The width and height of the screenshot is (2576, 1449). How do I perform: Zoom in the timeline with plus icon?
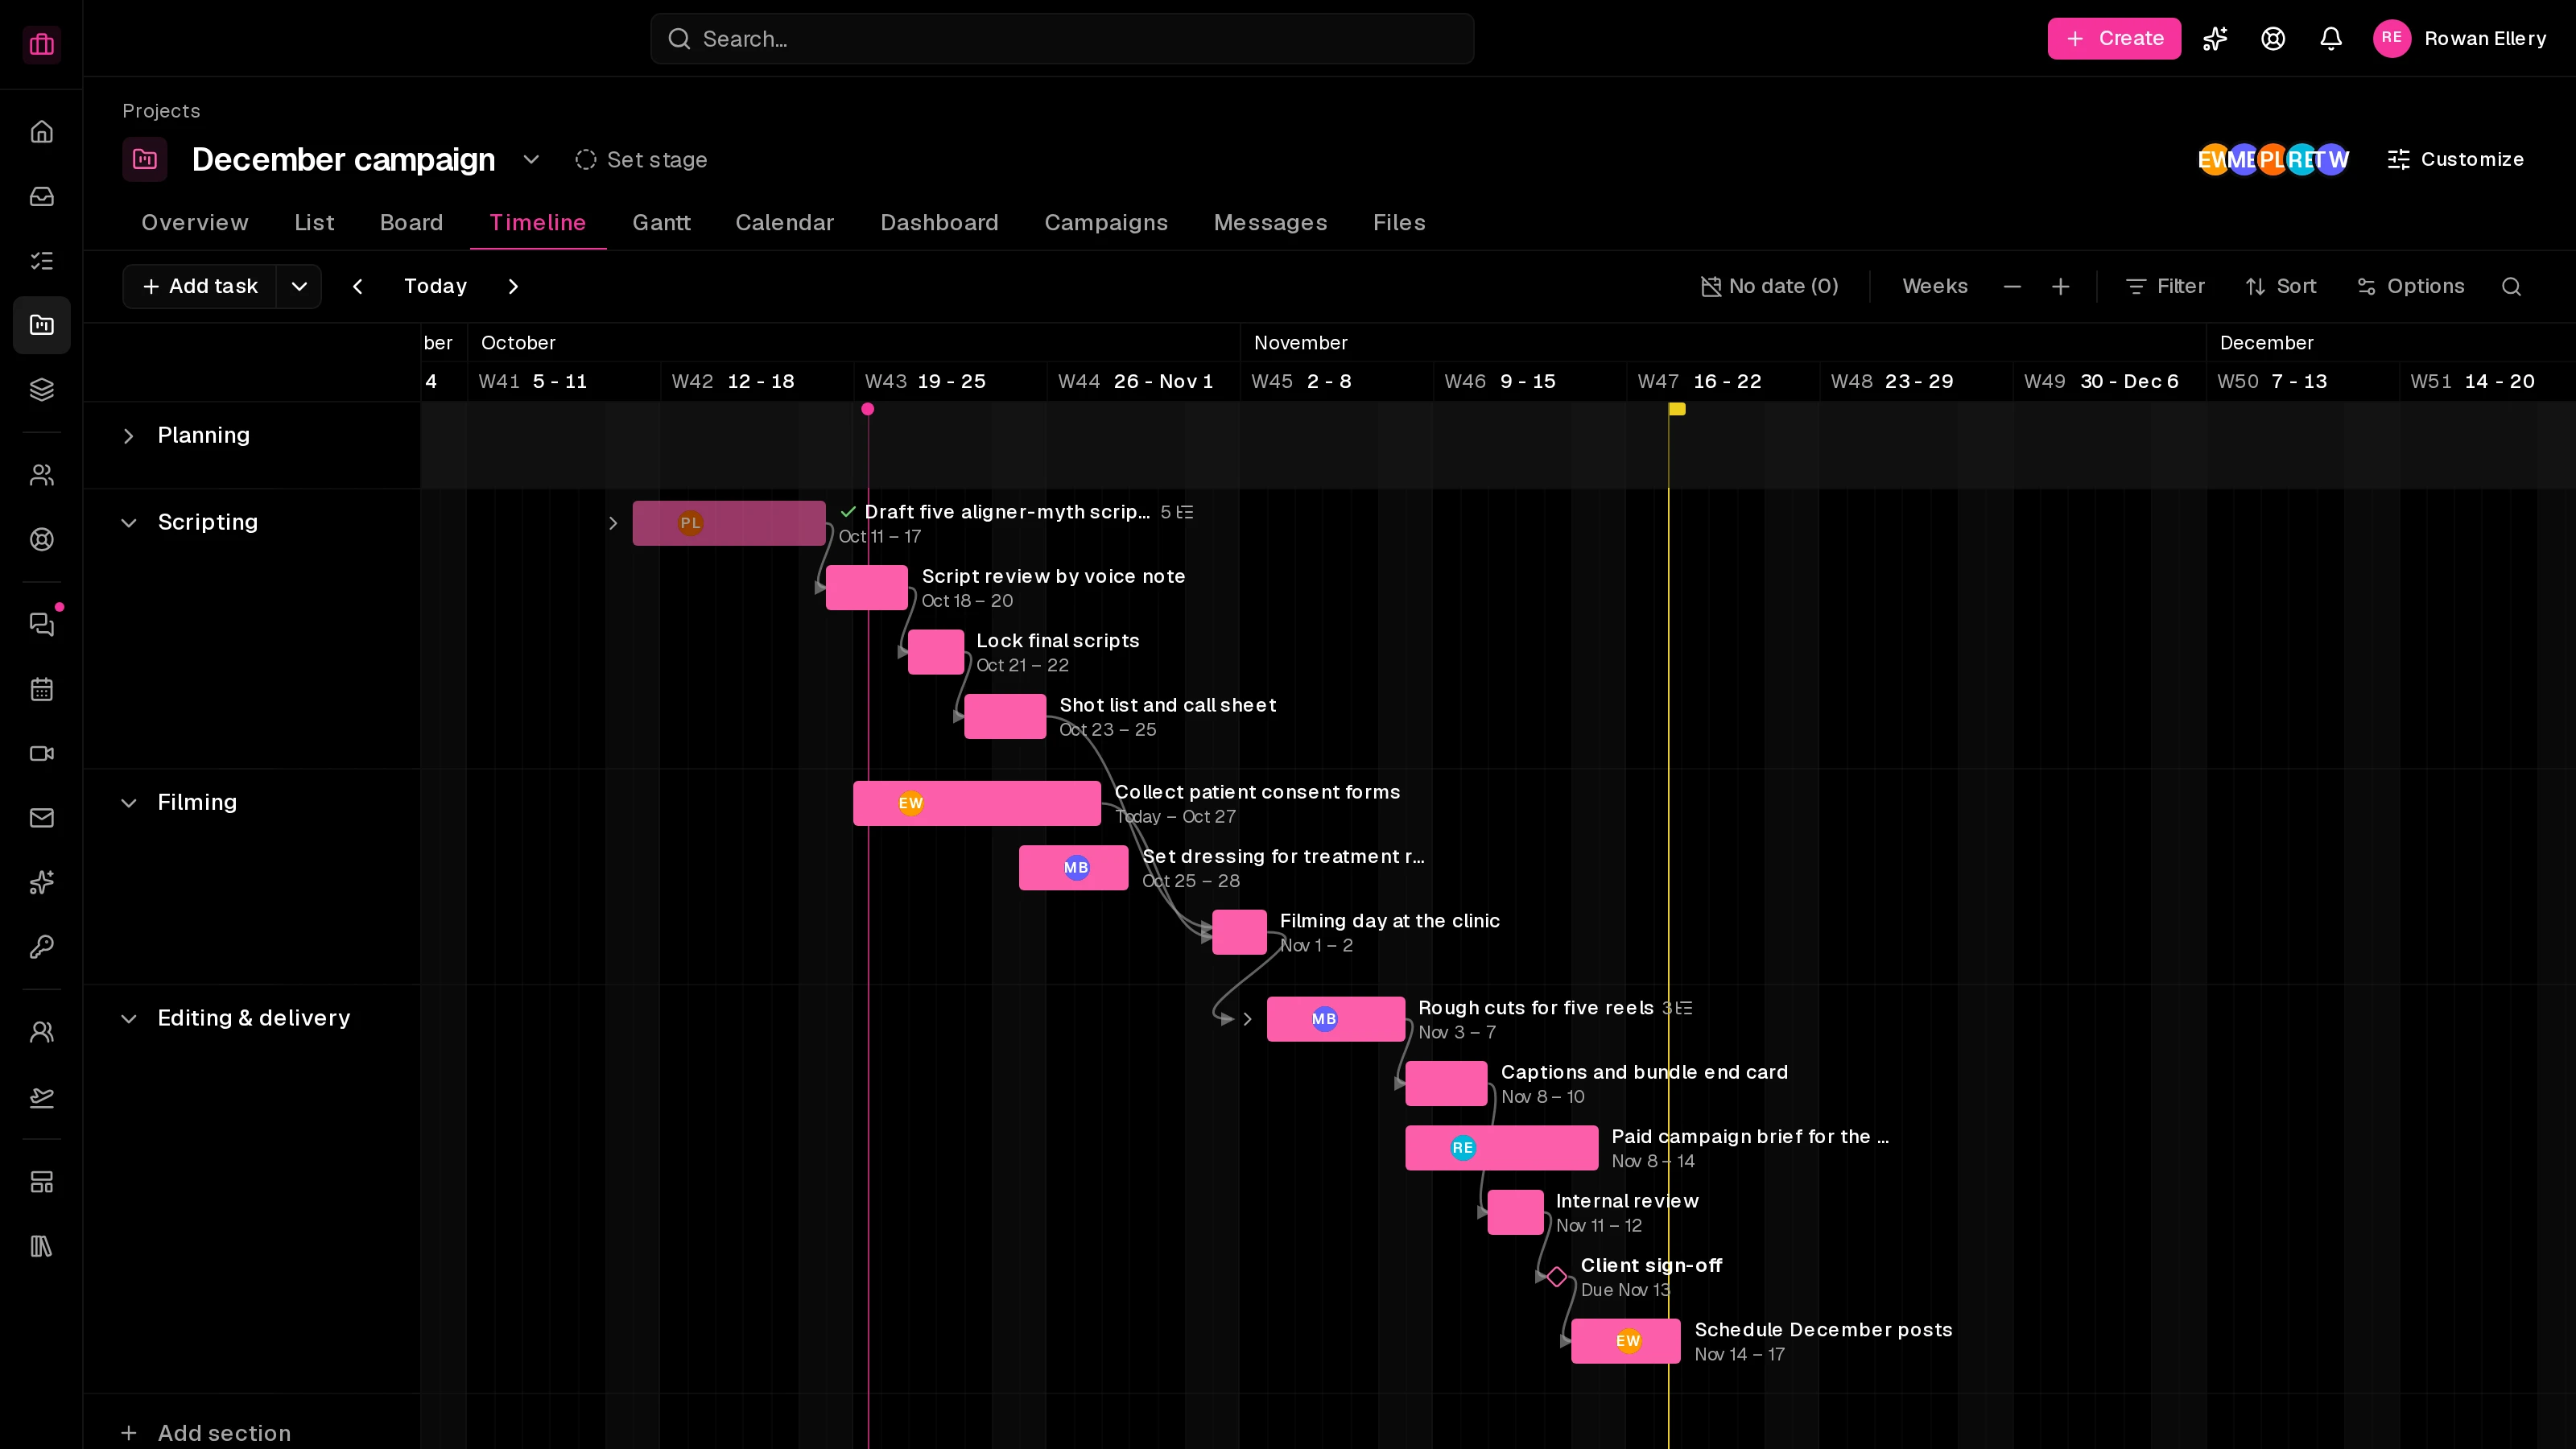(2061, 287)
